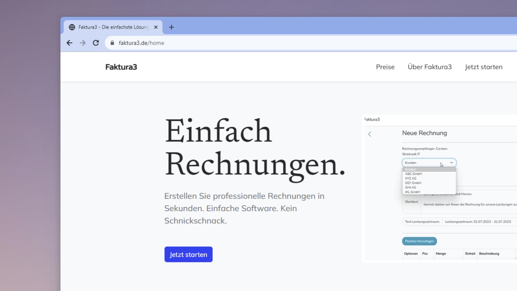Screen dimensions: 517x291
Task: Click the Neue Rechnung heading
Action: point(425,133)
